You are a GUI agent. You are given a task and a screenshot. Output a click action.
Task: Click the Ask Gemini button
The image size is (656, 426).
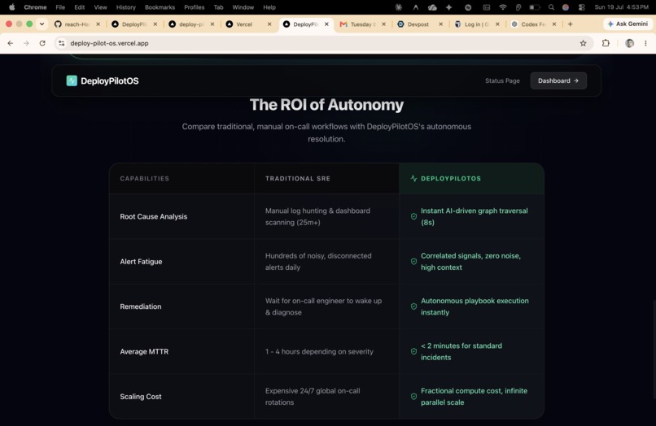(x=628, y=24)
